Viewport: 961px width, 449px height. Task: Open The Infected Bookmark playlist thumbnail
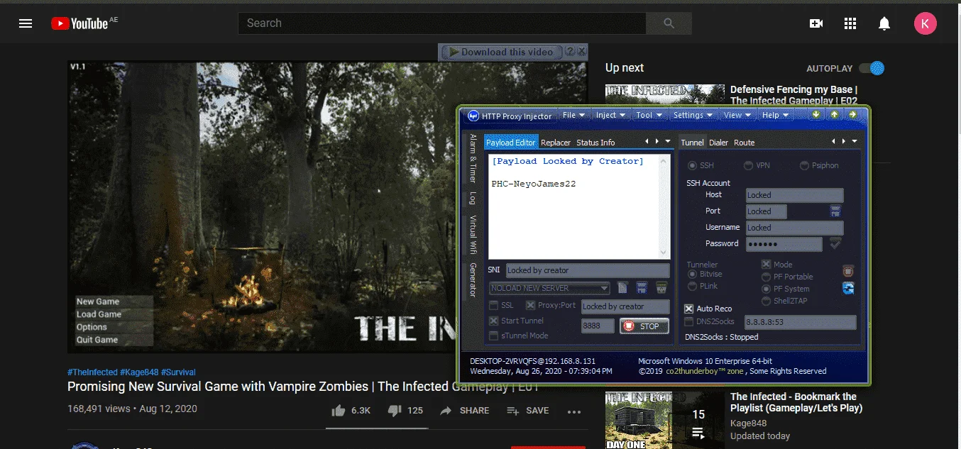(x=665, y=420)
